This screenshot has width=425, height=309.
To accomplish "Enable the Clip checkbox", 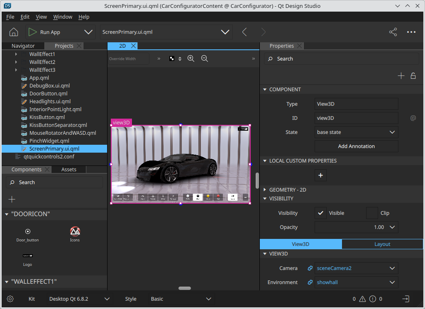I will tap(372, 213).
